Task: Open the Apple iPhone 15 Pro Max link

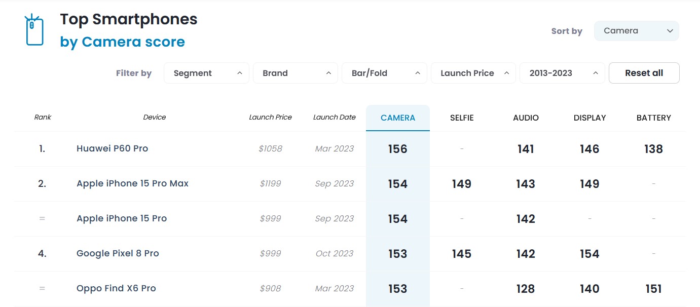Action: point(132,183)
